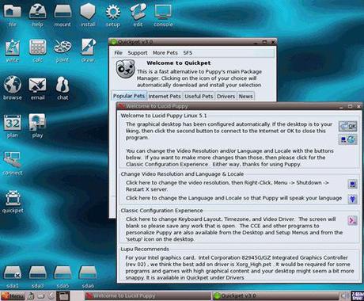Select Quickpet v3.0 taskbar entry
The image size is (364, 301).
pyautogui.click(x=275, y=296)
